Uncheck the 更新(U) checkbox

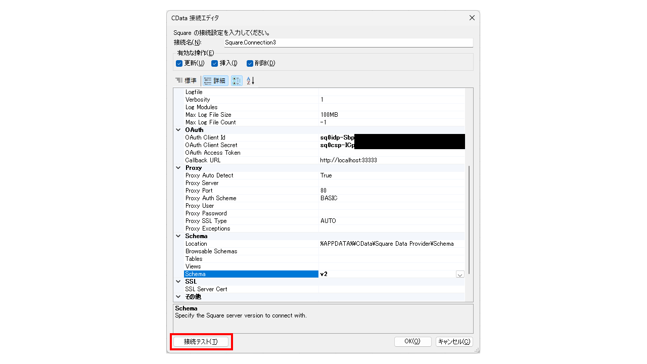click(179, 63)
